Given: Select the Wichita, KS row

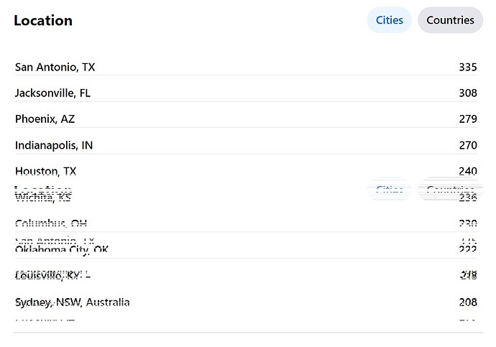Looking at the screenshot, I should pyautogui.click(x=246, y=197).
